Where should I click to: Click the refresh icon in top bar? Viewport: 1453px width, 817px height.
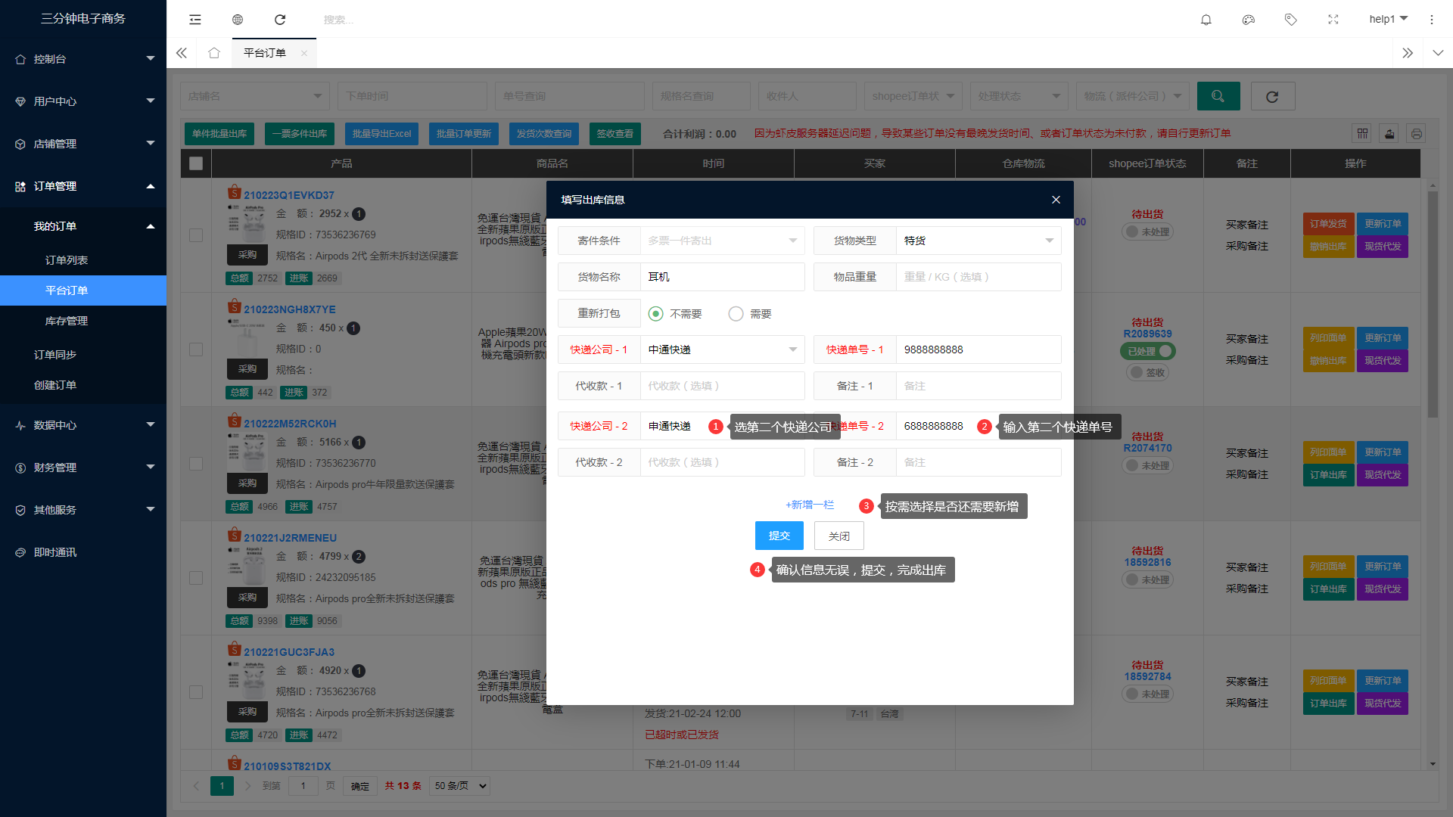[x=280, y=20]
